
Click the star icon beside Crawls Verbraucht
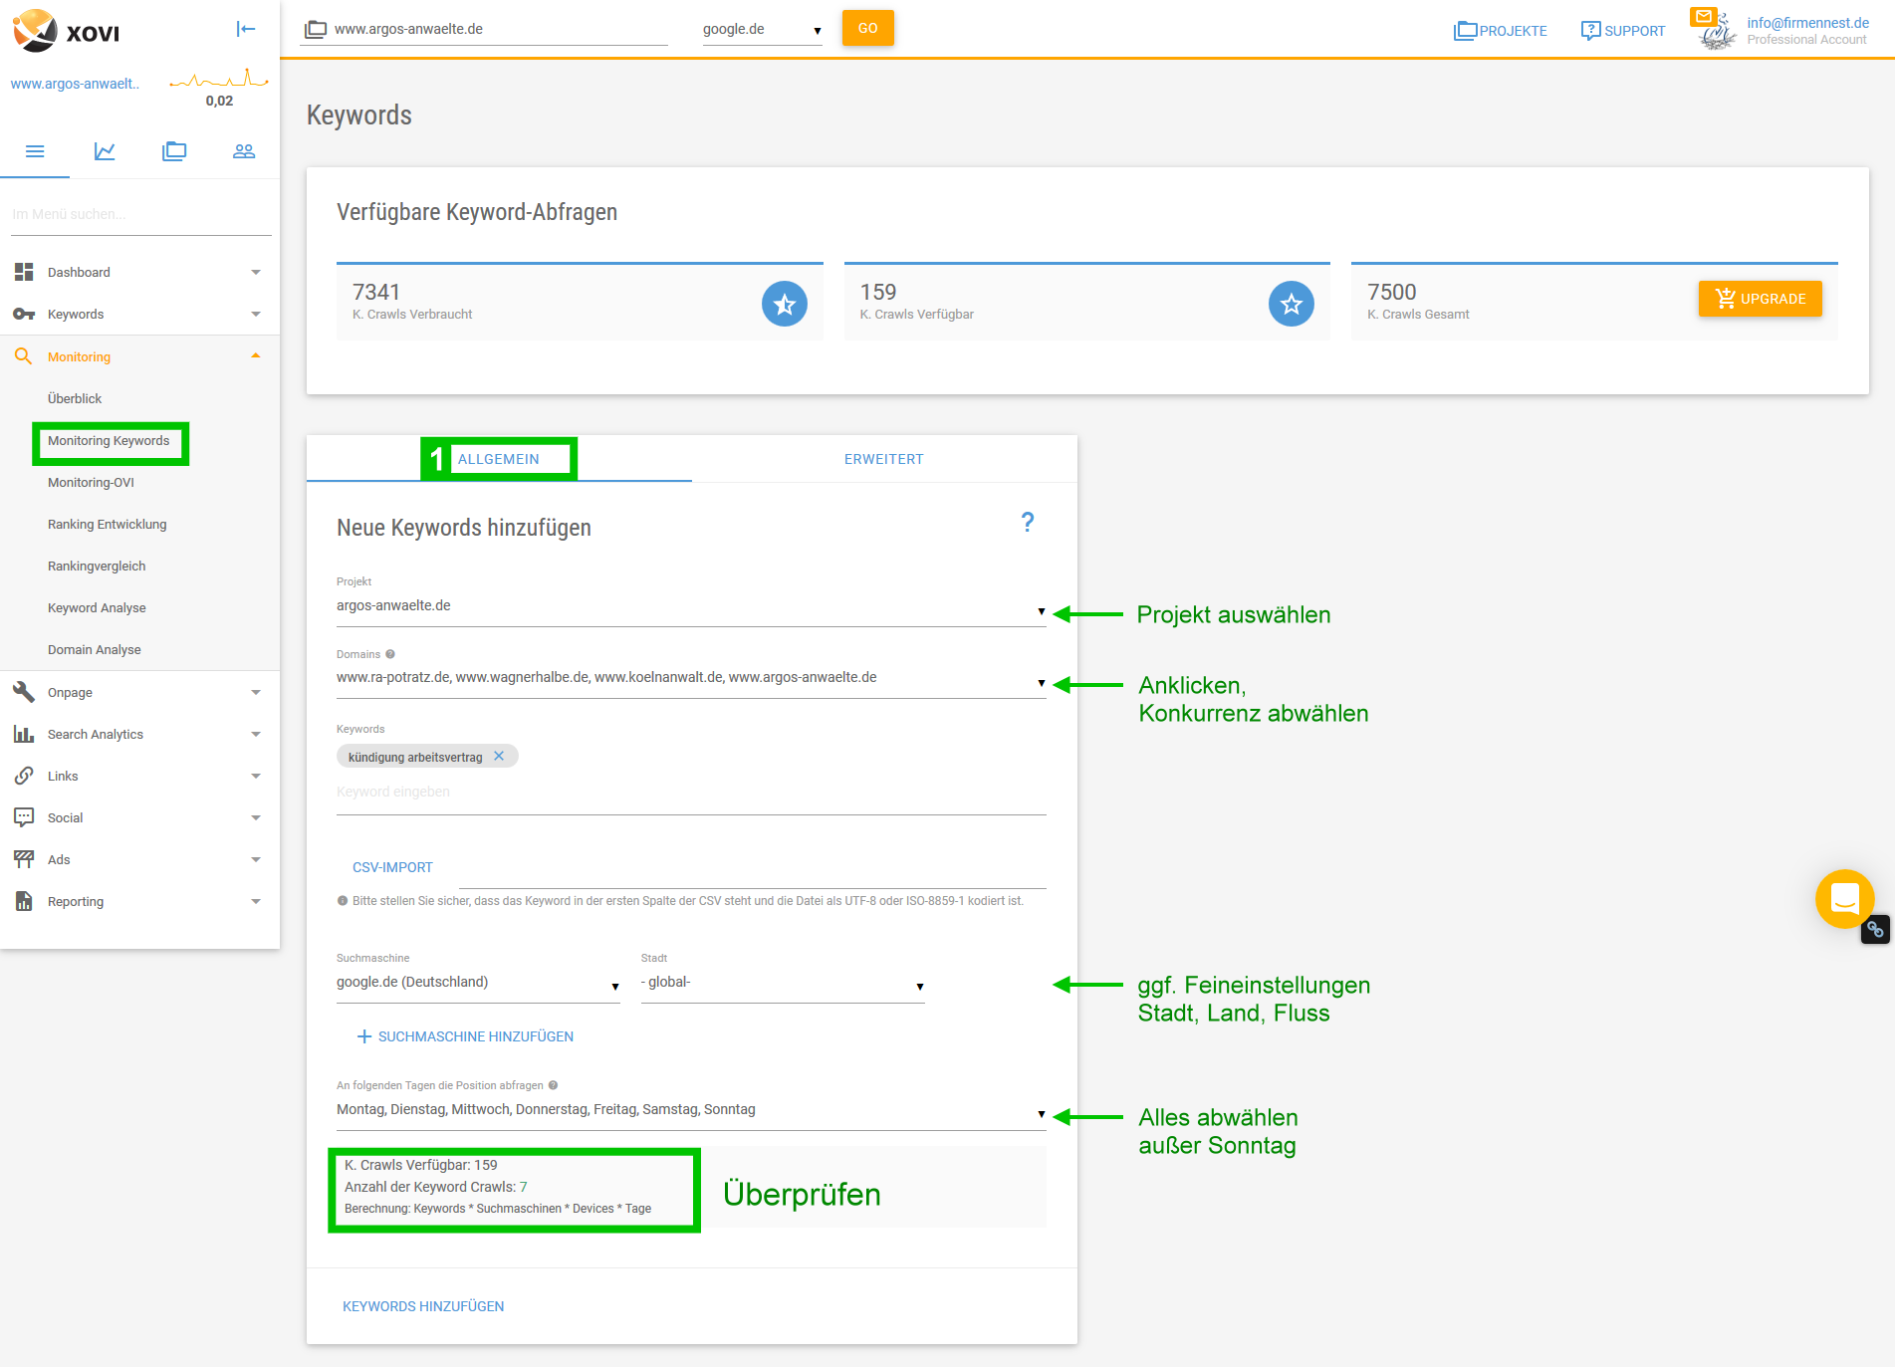click(784, 304)
